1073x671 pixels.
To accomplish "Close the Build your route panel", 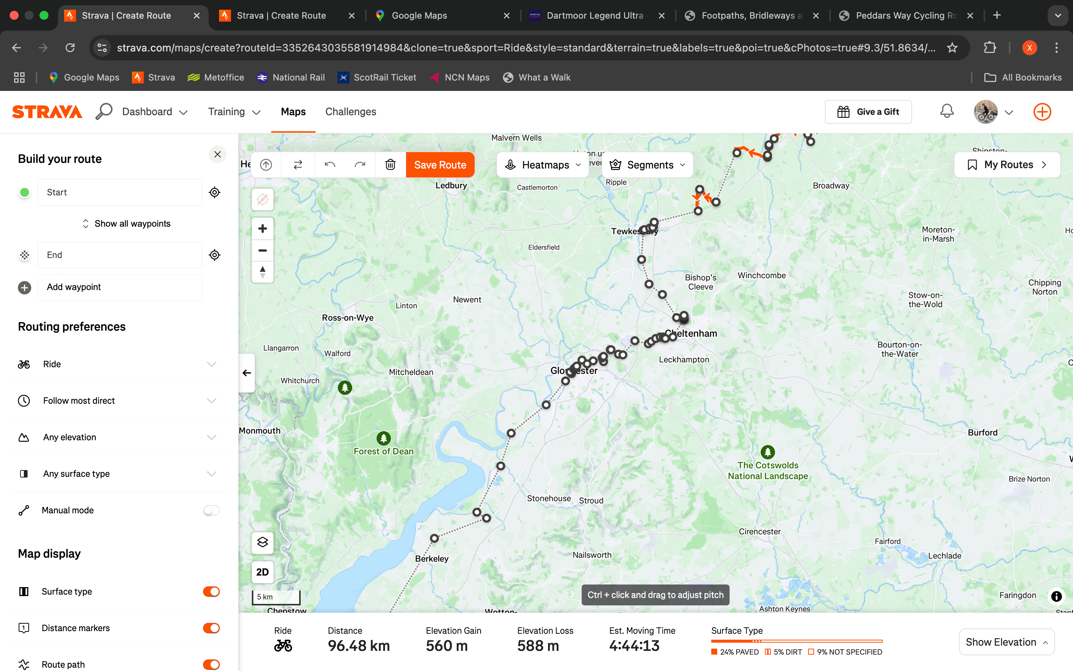I will 217,154.
